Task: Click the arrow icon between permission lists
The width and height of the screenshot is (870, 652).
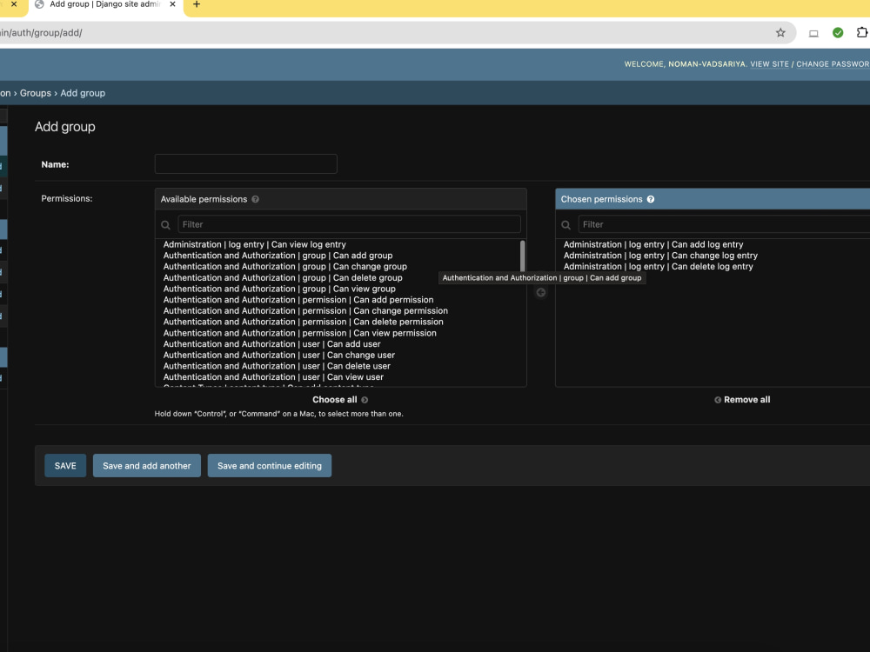Action: click(x=541, y=292)
